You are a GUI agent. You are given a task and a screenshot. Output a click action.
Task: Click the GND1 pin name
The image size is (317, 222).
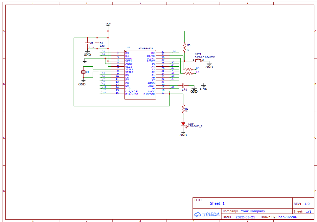[129, 59]
